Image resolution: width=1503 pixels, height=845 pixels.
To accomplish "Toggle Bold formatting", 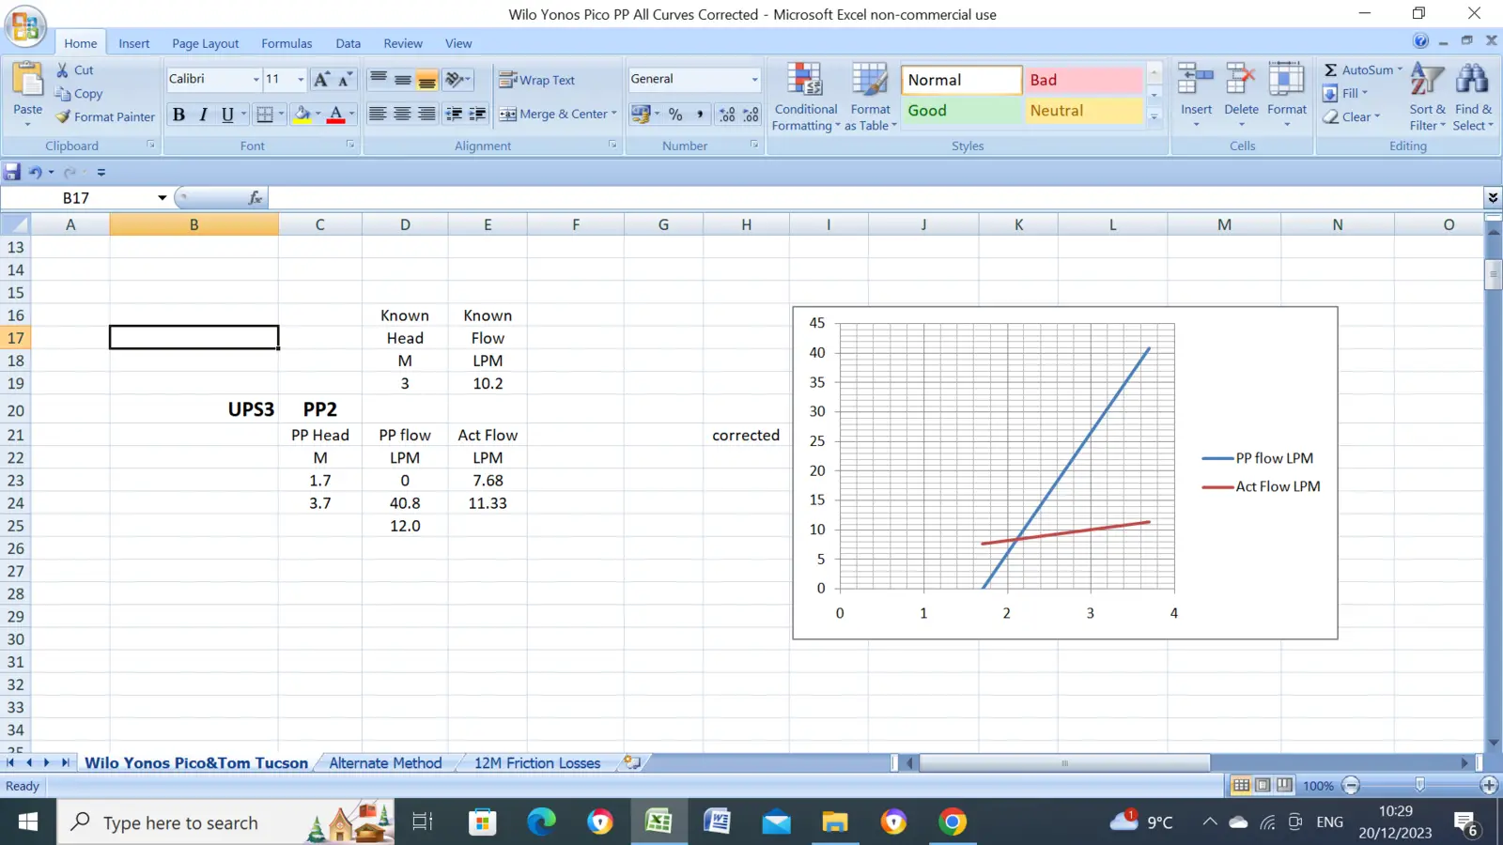I will coord(178,115).
